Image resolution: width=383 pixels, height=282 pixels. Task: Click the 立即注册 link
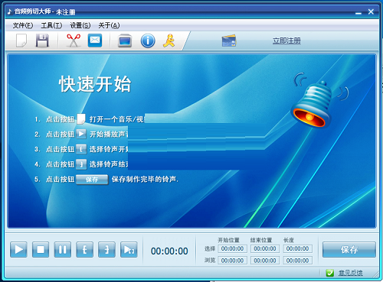(286, 41)
